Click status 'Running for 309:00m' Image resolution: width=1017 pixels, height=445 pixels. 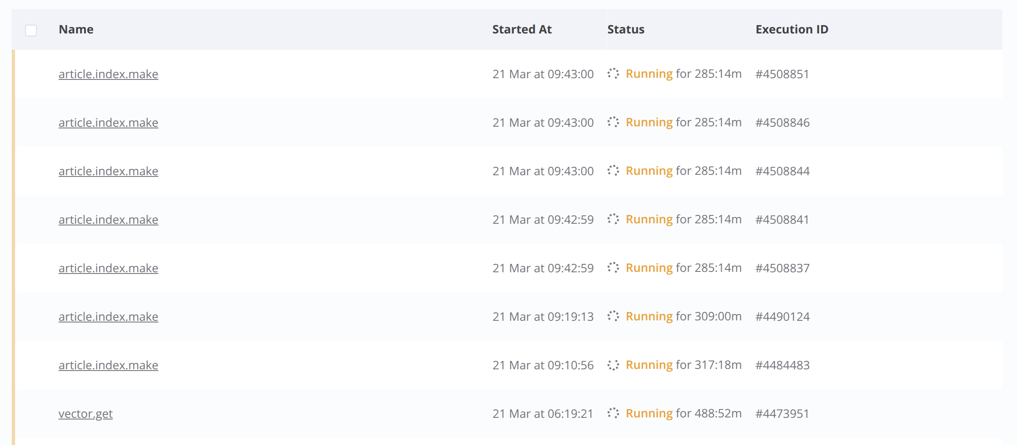[684, 317]
